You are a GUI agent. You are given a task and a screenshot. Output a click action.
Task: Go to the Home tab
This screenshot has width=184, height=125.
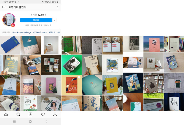click(x=6, y=114)
